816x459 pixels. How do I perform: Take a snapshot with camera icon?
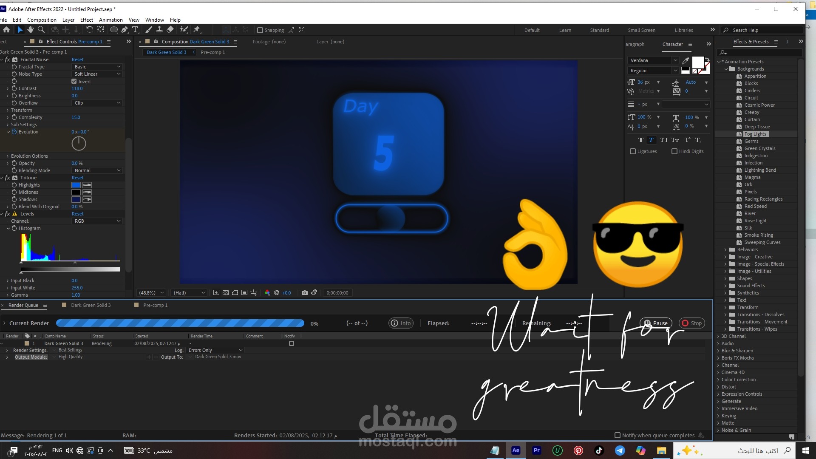point(305,293)
